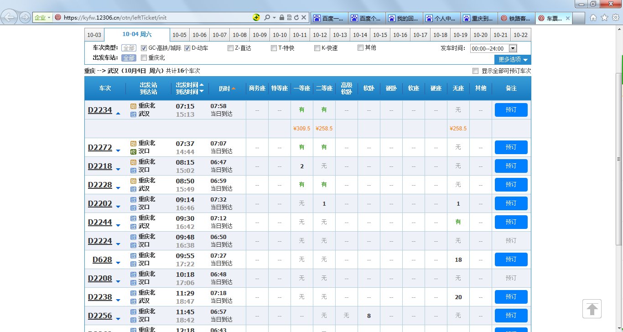Open favorites star icon
Screen dimensions: 623x332
[x=604, y=18]
